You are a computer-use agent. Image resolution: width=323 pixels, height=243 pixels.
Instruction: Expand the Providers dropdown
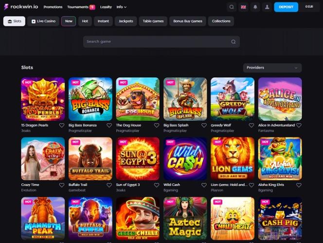click(x=272, y=68)
